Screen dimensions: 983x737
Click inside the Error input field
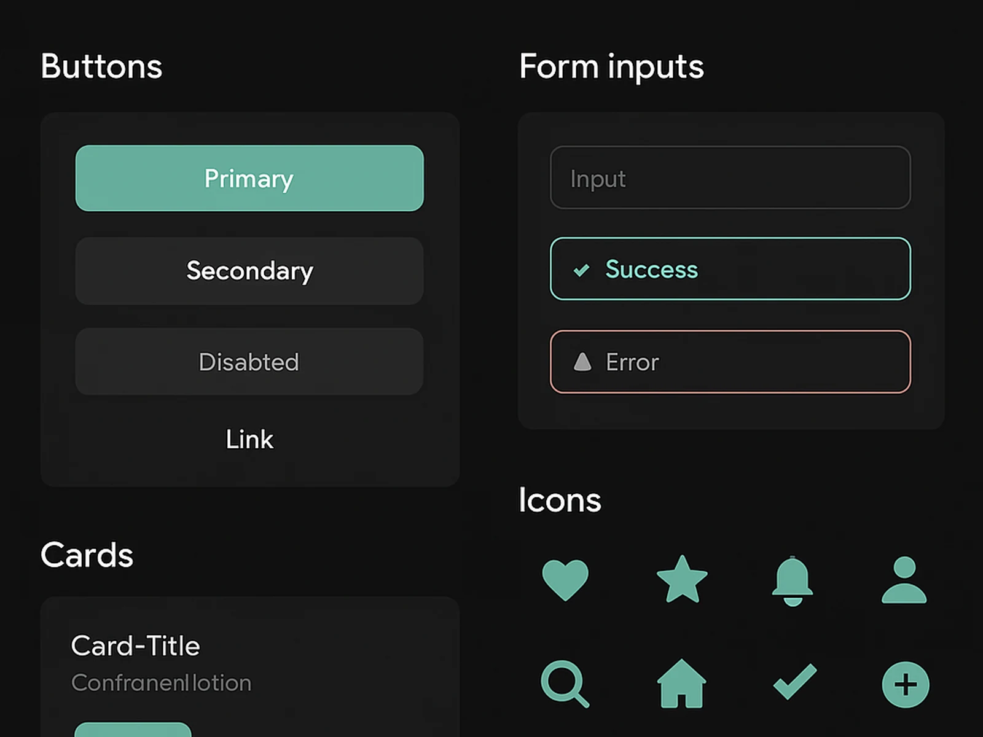tap(730, 362)
